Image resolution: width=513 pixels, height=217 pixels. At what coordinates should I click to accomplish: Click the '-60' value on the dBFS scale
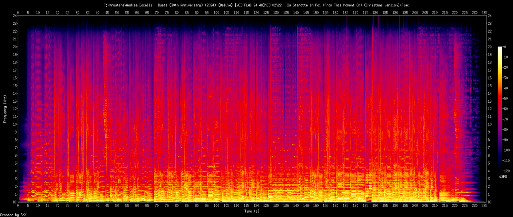[505, 109]
